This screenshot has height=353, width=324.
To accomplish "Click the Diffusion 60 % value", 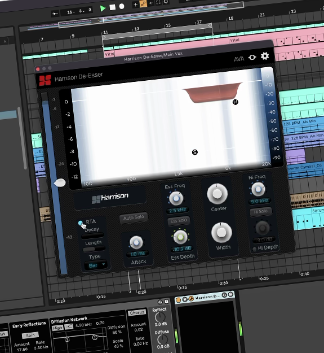I will pyautogui.click(x=117, y=332).
